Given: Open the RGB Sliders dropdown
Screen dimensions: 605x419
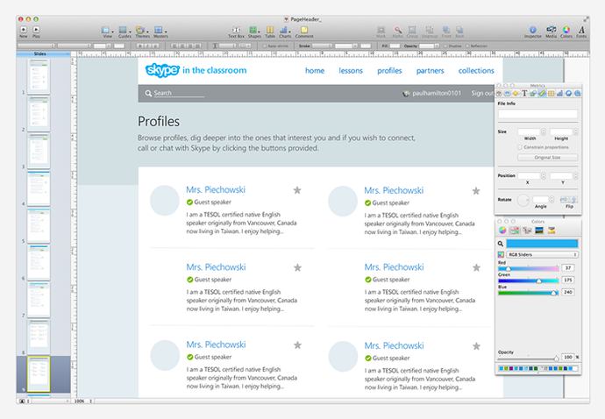Looking at the screenshot, I should (542, 254).
